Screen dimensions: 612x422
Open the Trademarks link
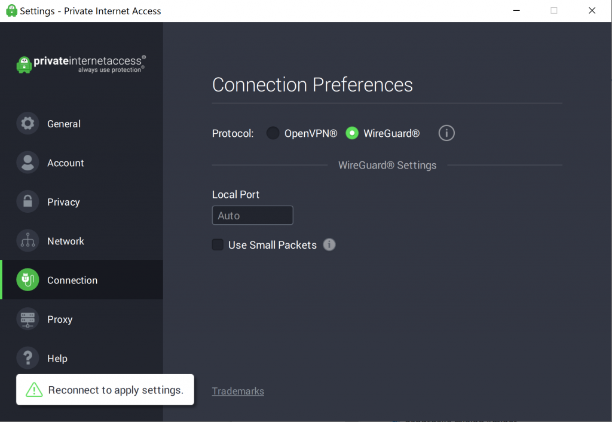tap(238, 391)
